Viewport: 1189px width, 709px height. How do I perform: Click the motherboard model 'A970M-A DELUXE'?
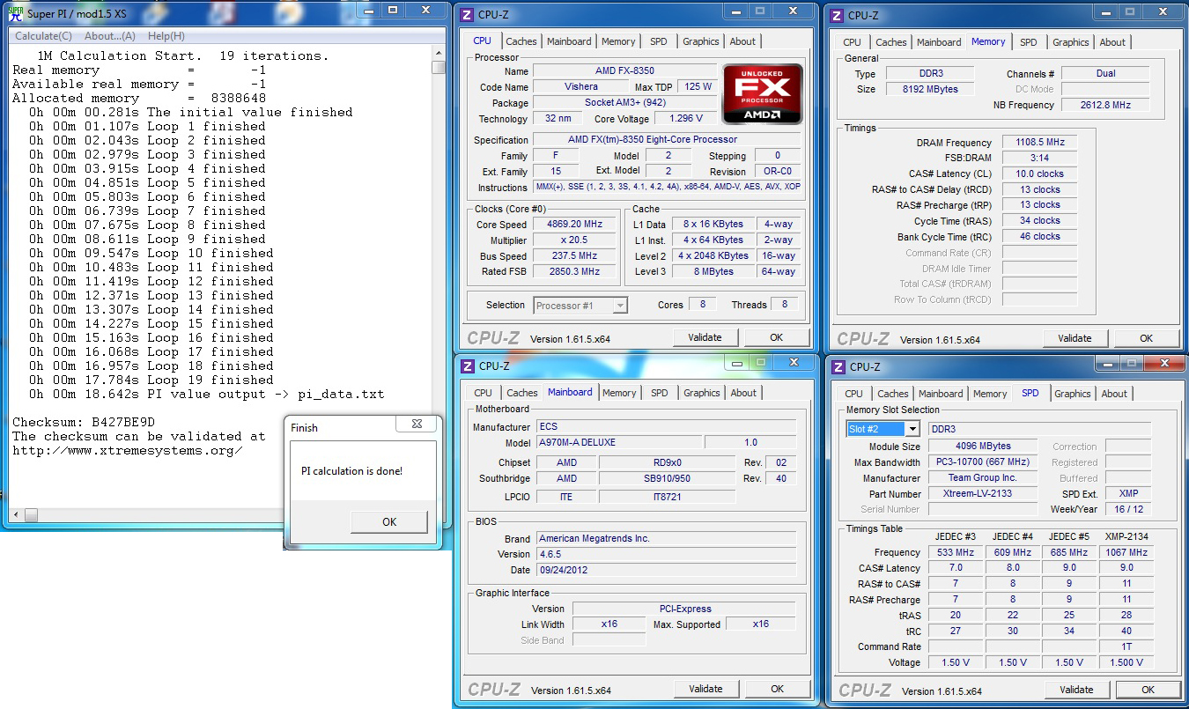click(x=618, y=442)
